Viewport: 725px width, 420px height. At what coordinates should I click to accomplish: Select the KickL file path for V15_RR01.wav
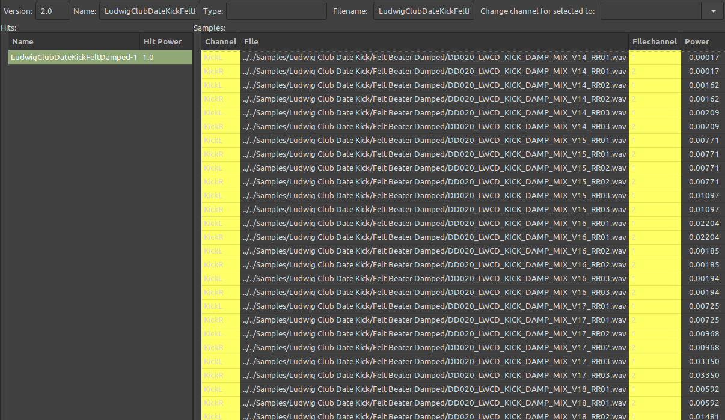point(435,141)
